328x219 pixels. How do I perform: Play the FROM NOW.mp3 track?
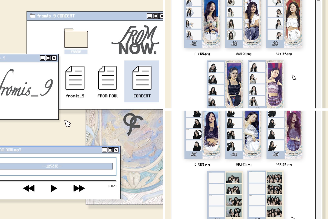[54, 188]
